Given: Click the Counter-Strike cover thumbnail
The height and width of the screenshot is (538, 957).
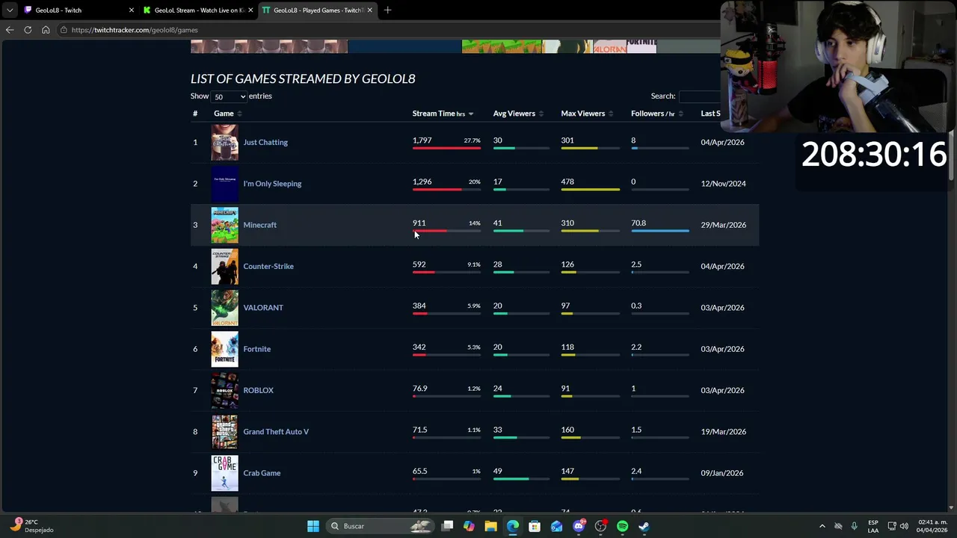Looking at the screenshot, I should 224,266.
